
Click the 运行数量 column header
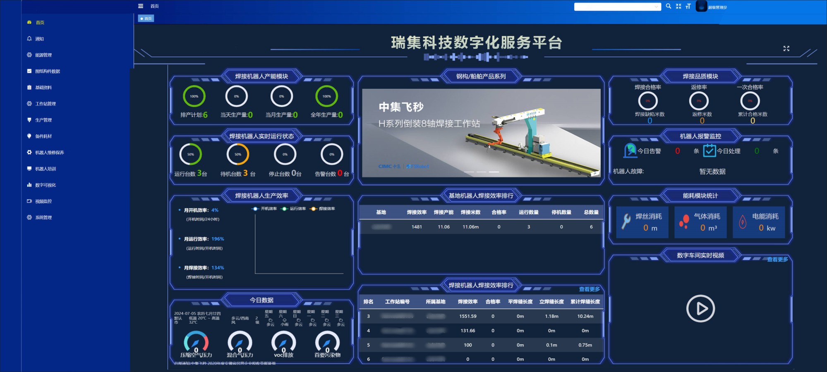(x=529, y=212)
